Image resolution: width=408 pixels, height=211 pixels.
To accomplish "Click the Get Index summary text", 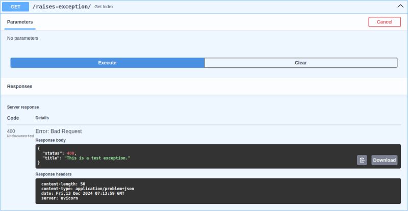I will point(104,7).
